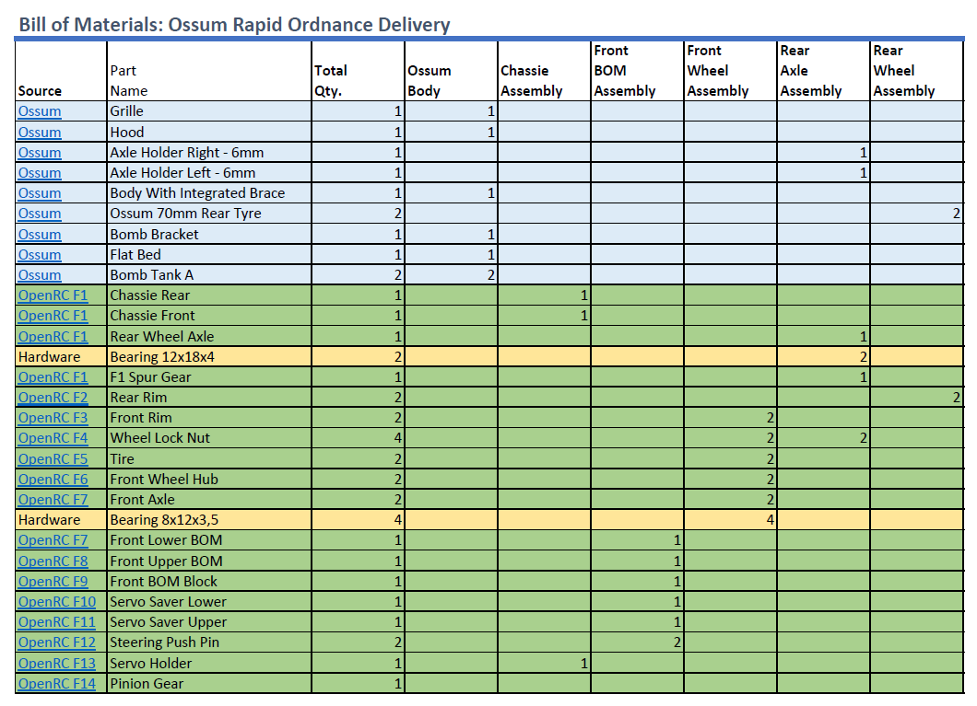Click the Ossum link next to Bomb Bracket

[x=40, y=235]
